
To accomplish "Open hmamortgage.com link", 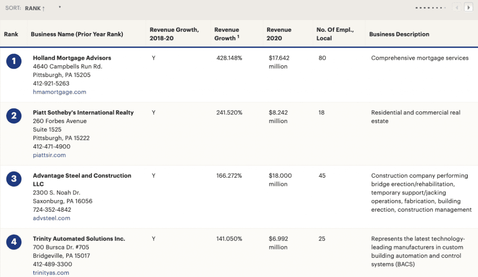I will 59,92.
